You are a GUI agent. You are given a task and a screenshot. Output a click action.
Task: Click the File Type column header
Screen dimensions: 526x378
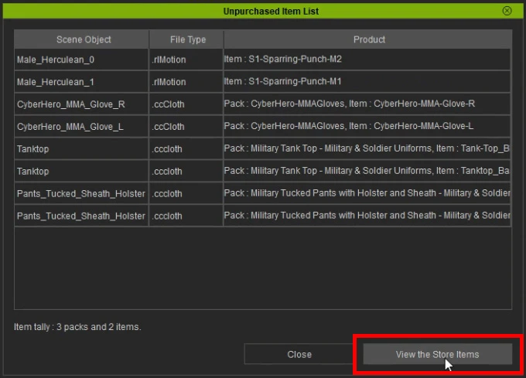(188, 39)
